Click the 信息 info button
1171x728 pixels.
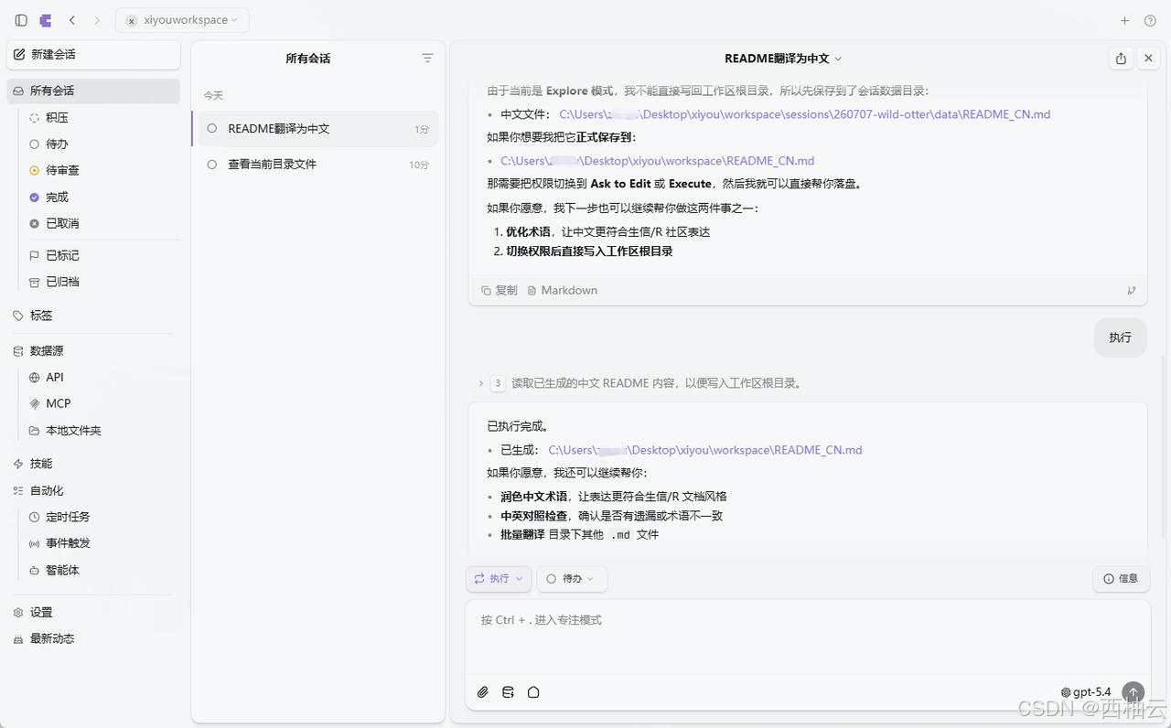click(x=1122, y=579)
